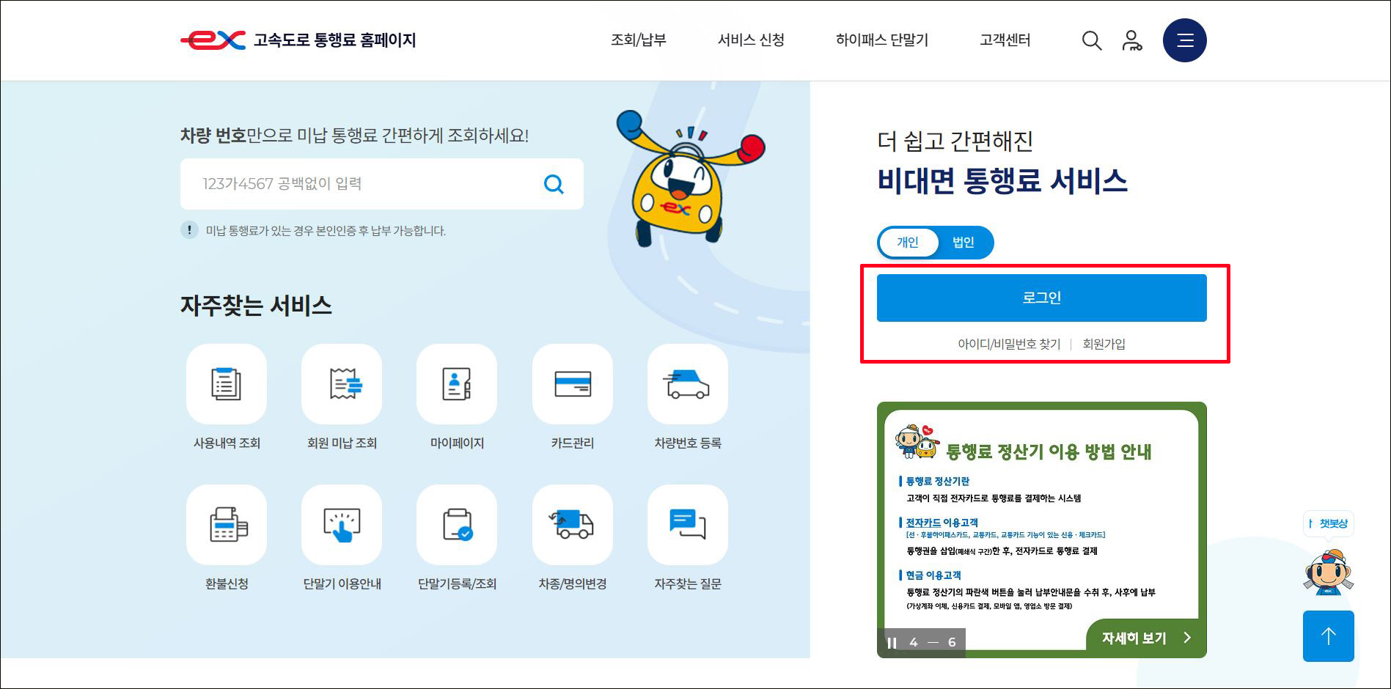Click the 사용내역 조회 label text
This screenshot has width=1391, height=689.
pyautogui.click(x=227, y=443)
